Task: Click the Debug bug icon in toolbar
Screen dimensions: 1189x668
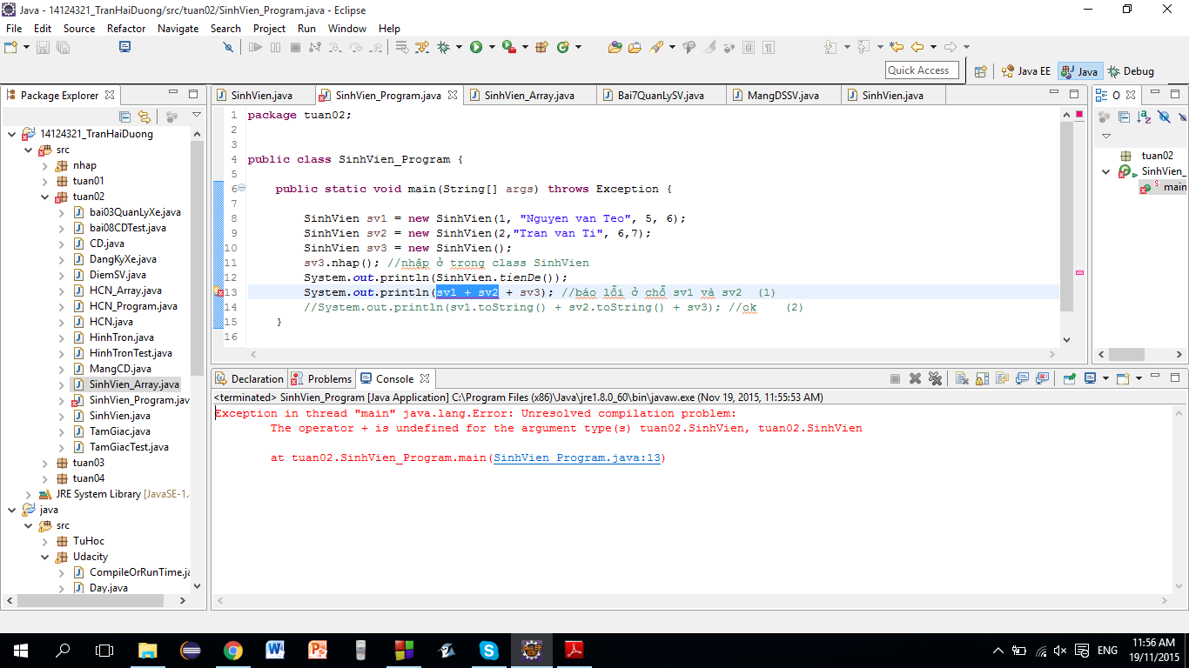Action: [444, 47]
